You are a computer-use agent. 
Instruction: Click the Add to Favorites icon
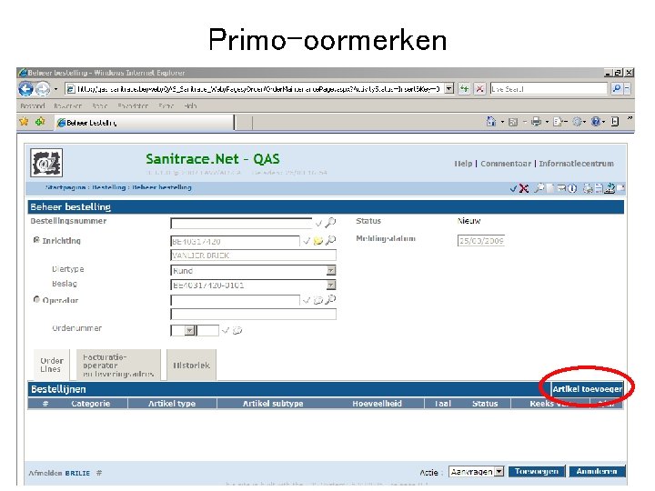click(x=40, y=122)
